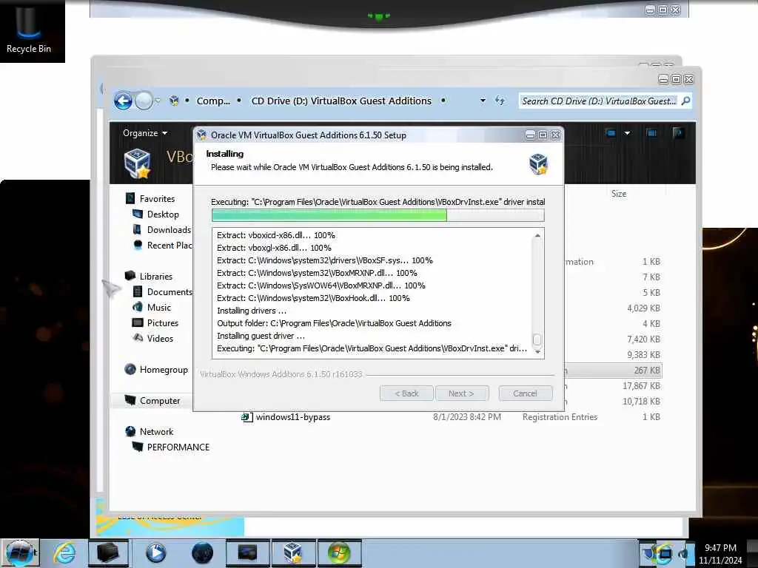Launch Internet Explorer from taskbar
This screenshot has height=568, width=758.
point(64,553)
